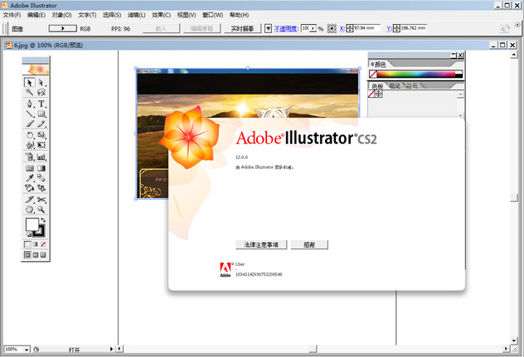Viewport: 524px width, 357px height.
Task: Reset default fill and stroke icon
Action: point(28,234)
